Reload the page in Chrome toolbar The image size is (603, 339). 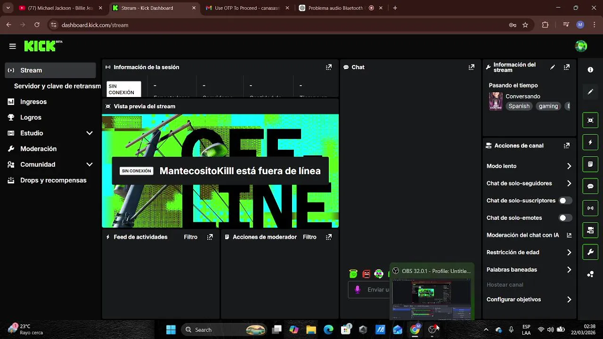tap(37, 25)
